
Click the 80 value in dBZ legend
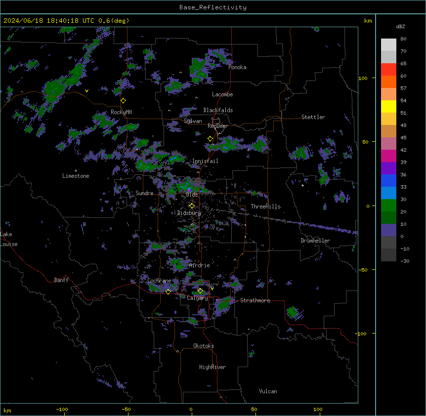(x=403, y=39)
